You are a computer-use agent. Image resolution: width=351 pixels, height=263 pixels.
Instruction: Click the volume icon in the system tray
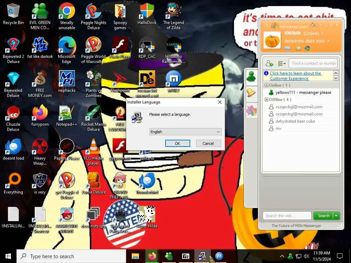coord(306,256)
